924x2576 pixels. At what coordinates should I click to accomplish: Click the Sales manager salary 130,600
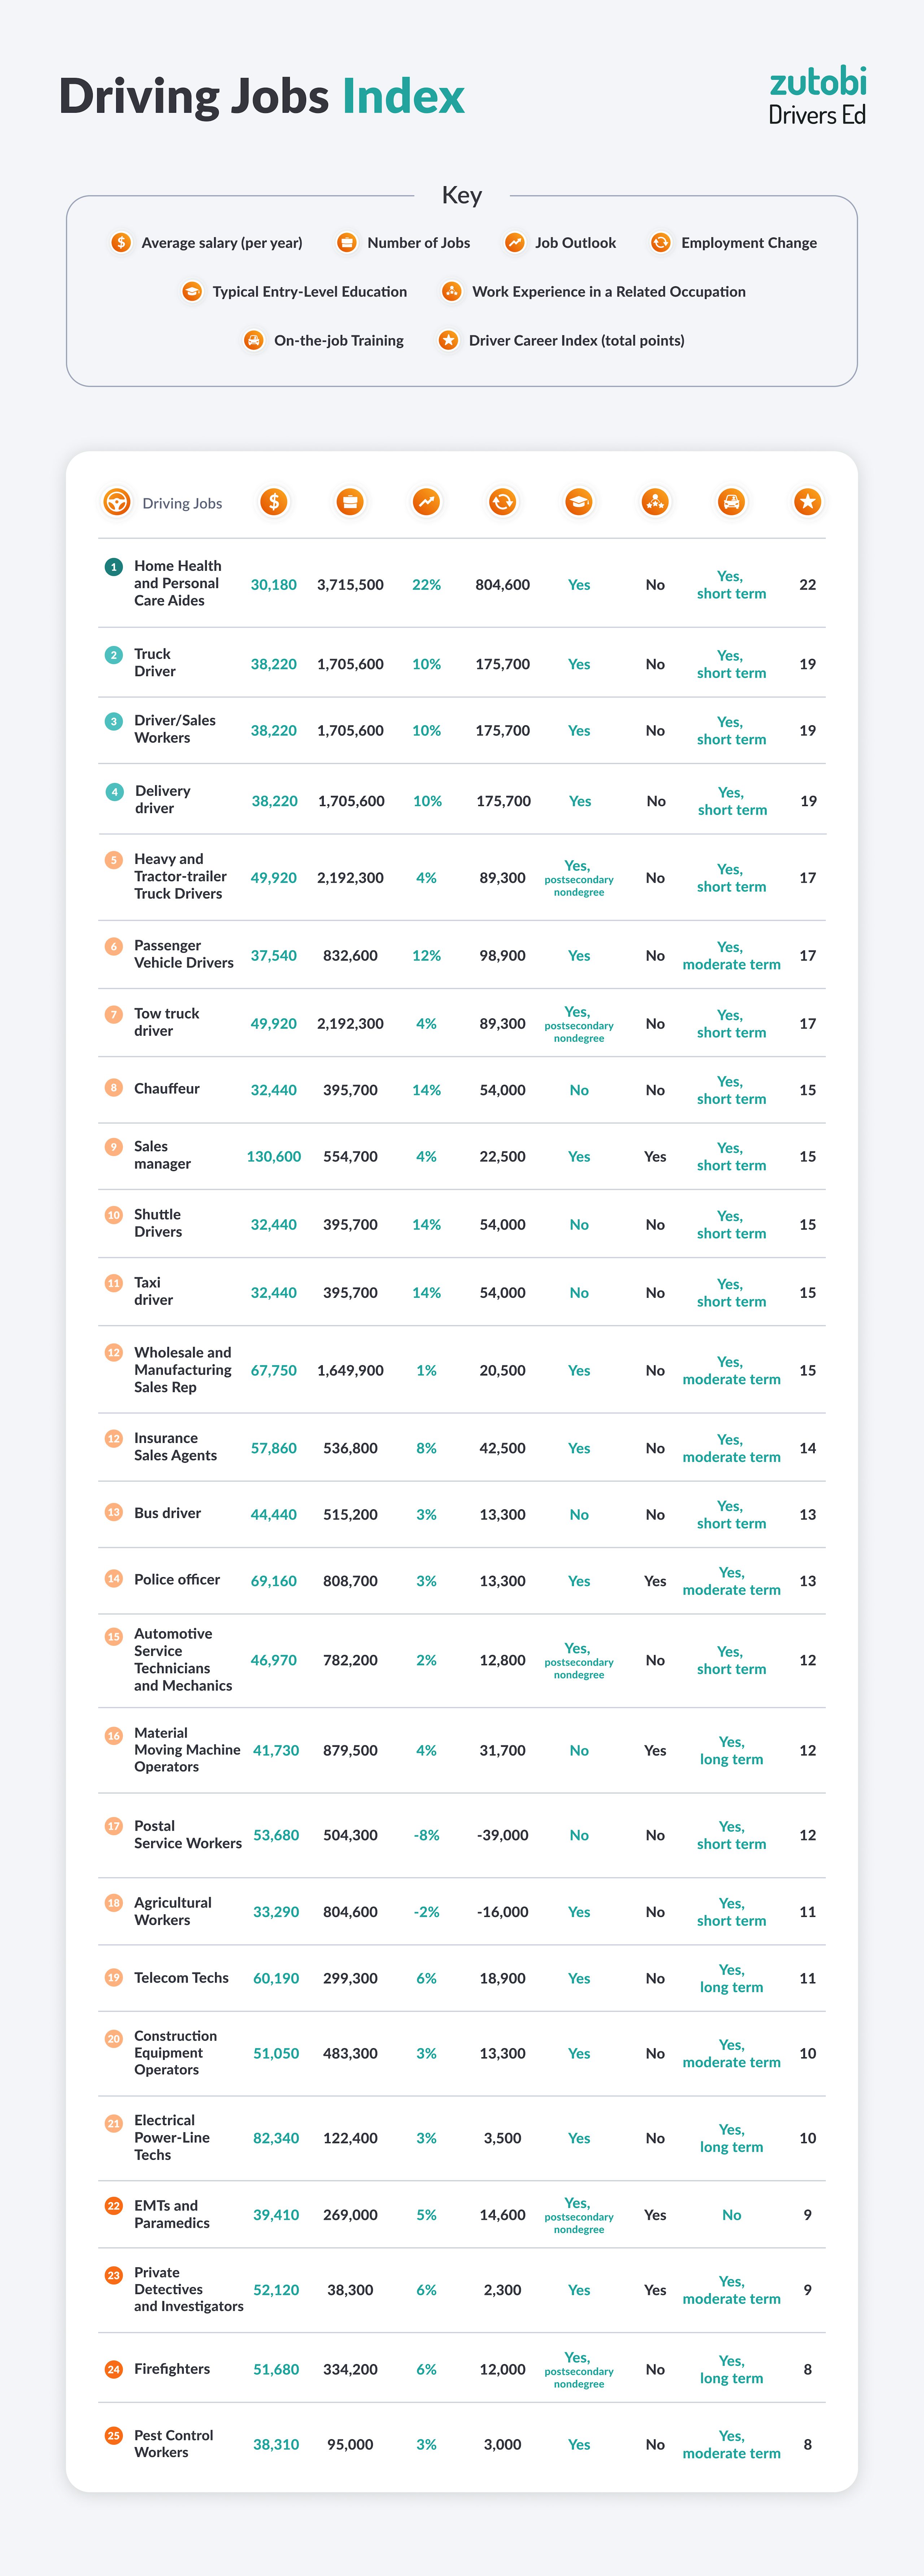pos(274,1157)
